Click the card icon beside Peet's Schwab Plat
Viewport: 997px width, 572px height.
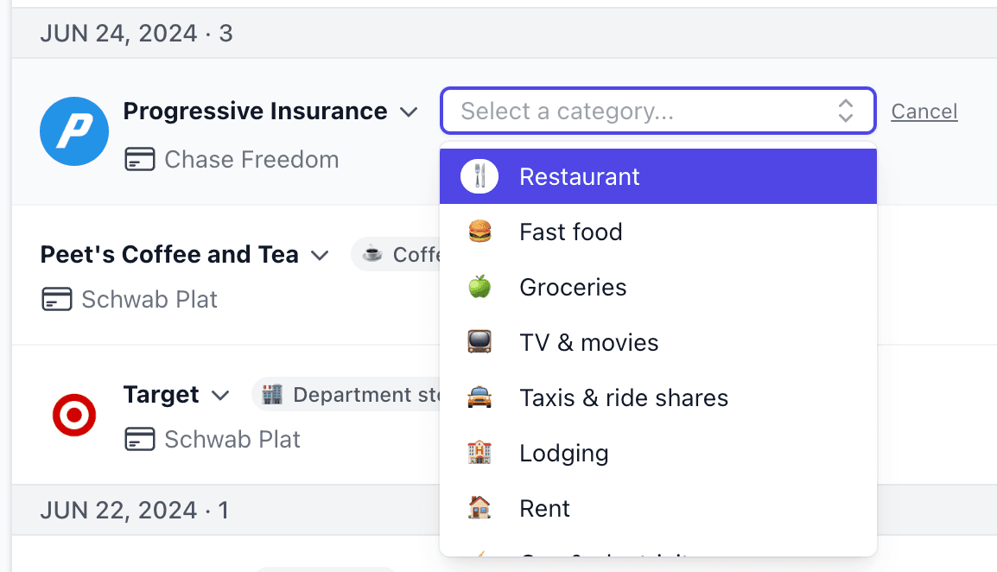pos(57,299)
